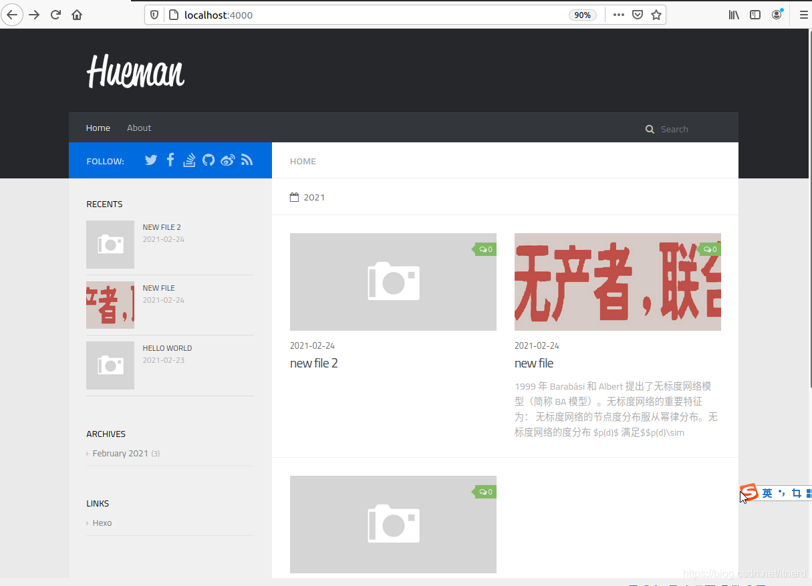Open the blog's Twitter follow icon
This screenshot has width=812, height=586.
pyautogui.click(x=150, y=160)
